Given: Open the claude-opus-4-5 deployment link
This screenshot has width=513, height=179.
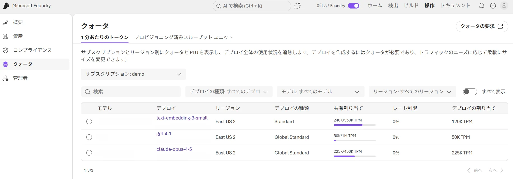Looking at the screenshot, I should click(x=174, y=149).
